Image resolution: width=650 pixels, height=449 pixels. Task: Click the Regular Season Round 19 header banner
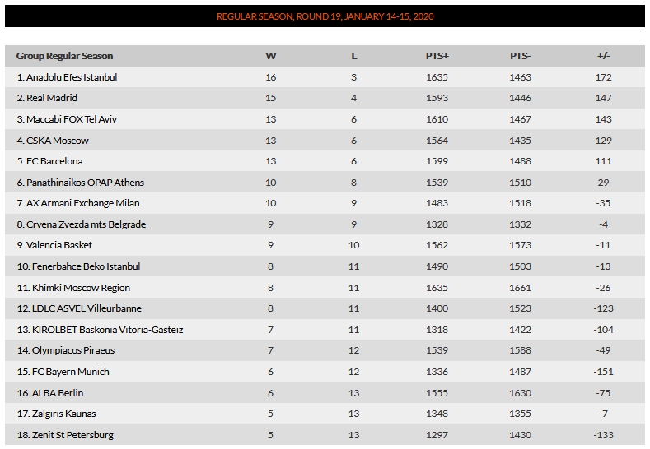pyautogui.click(x=325, y=16)
